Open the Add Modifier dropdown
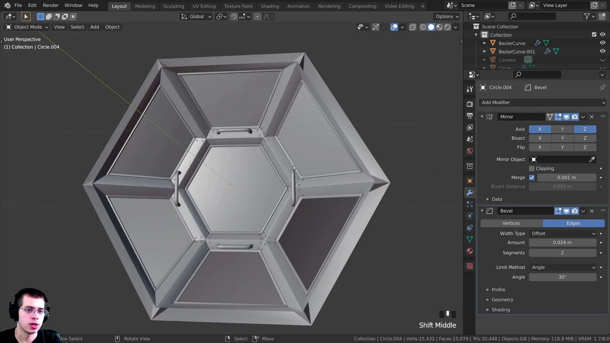The width and height of the screenshot is (610, 343). click(x=543, y=103)
